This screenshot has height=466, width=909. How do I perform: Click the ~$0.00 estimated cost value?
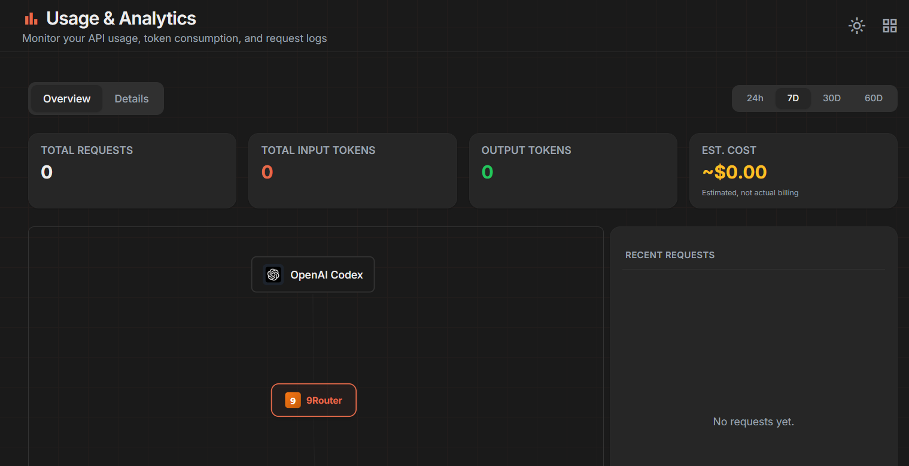[x=734, y=173]
